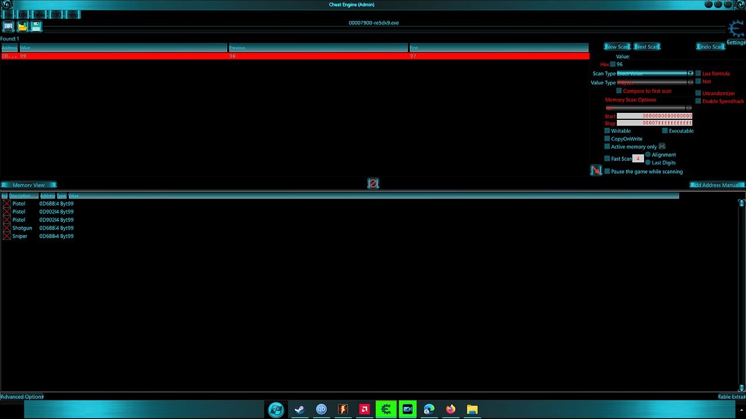Screen dimensions: 746x419
Task: Switch to Cheat Engine taskbar icon
Action: coord(386,410)
